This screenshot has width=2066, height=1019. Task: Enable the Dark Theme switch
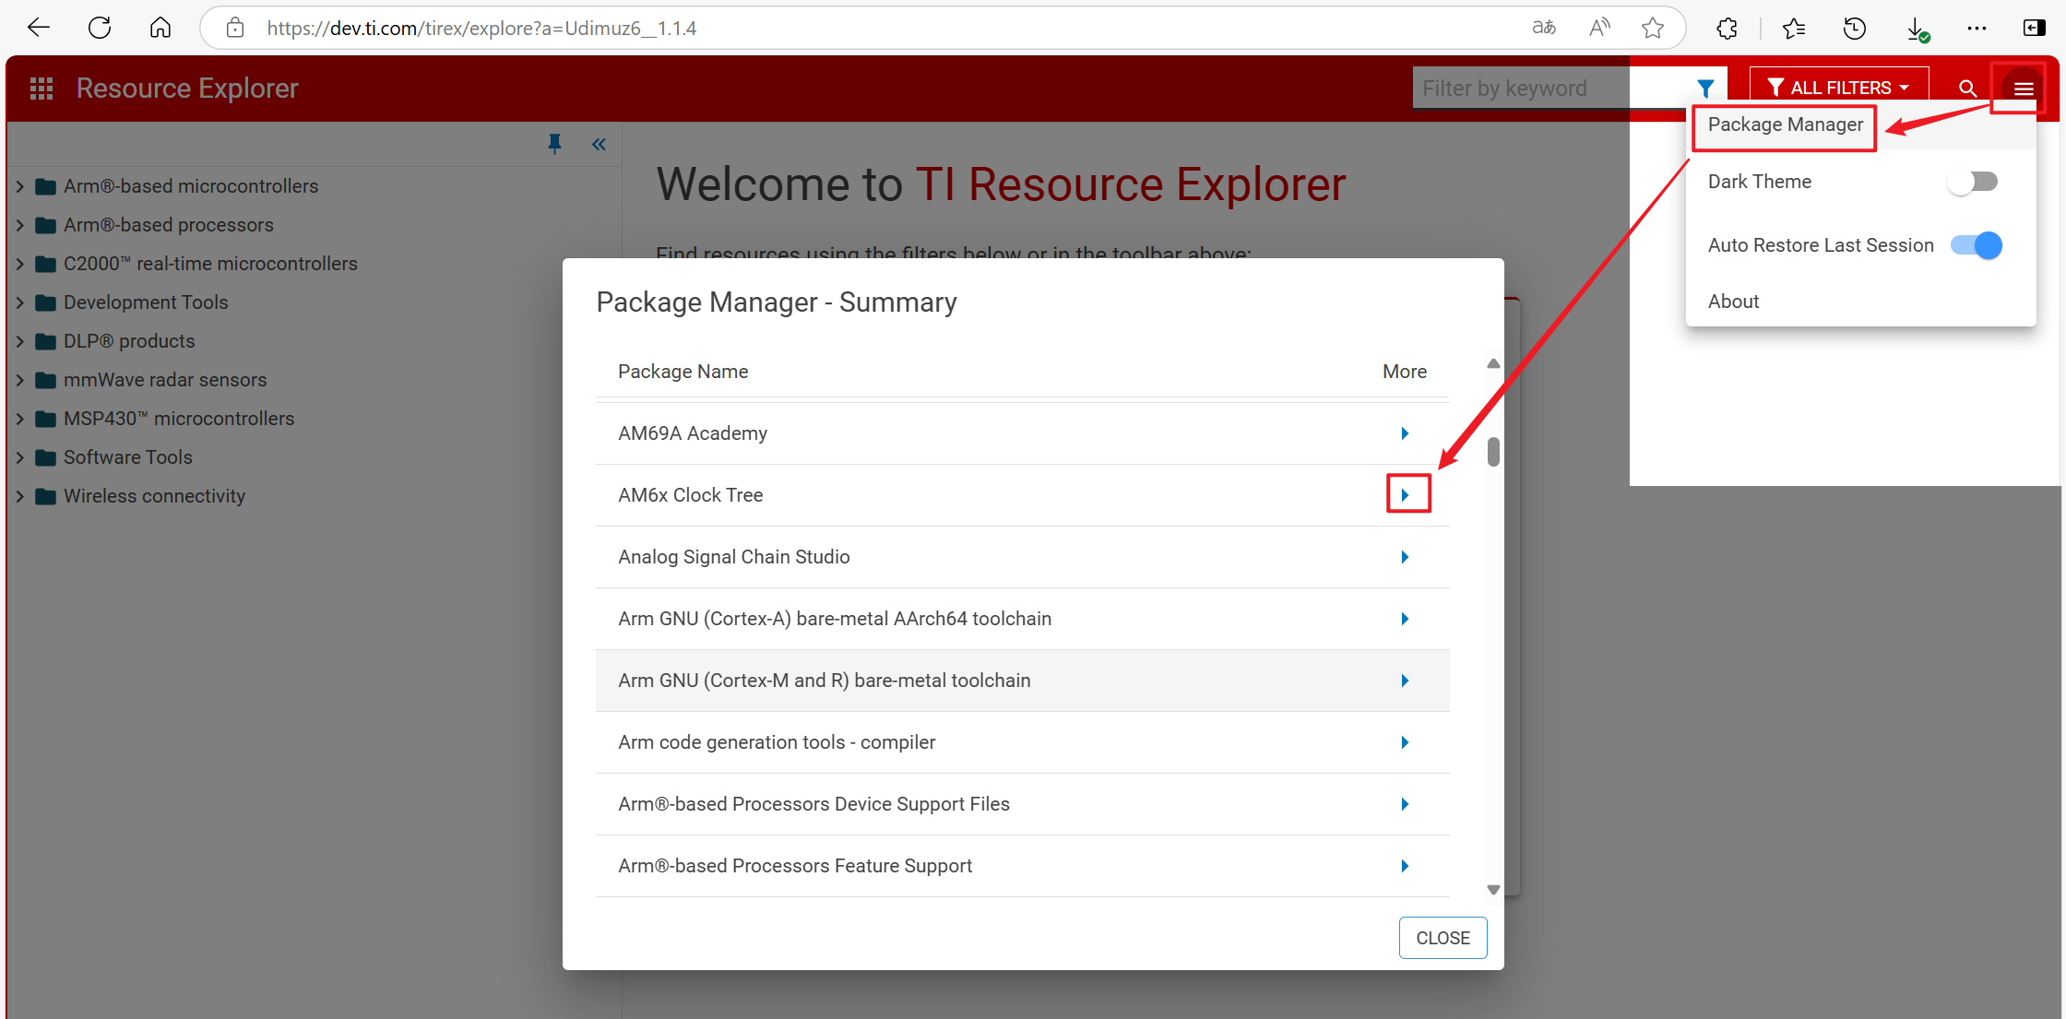[1973, 182]
